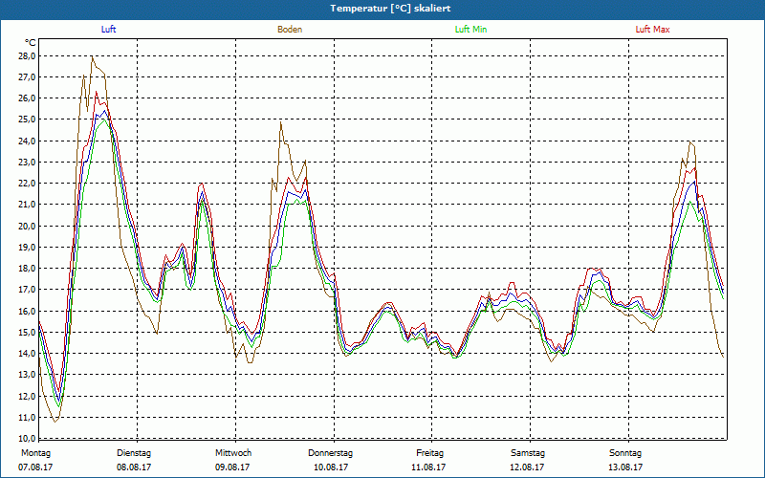Click the 'Dienstag' day label

134,453
